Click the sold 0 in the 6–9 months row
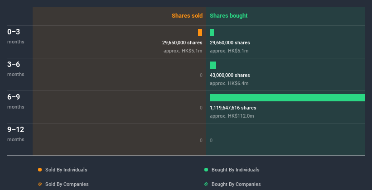 click(x=201, y=108)
